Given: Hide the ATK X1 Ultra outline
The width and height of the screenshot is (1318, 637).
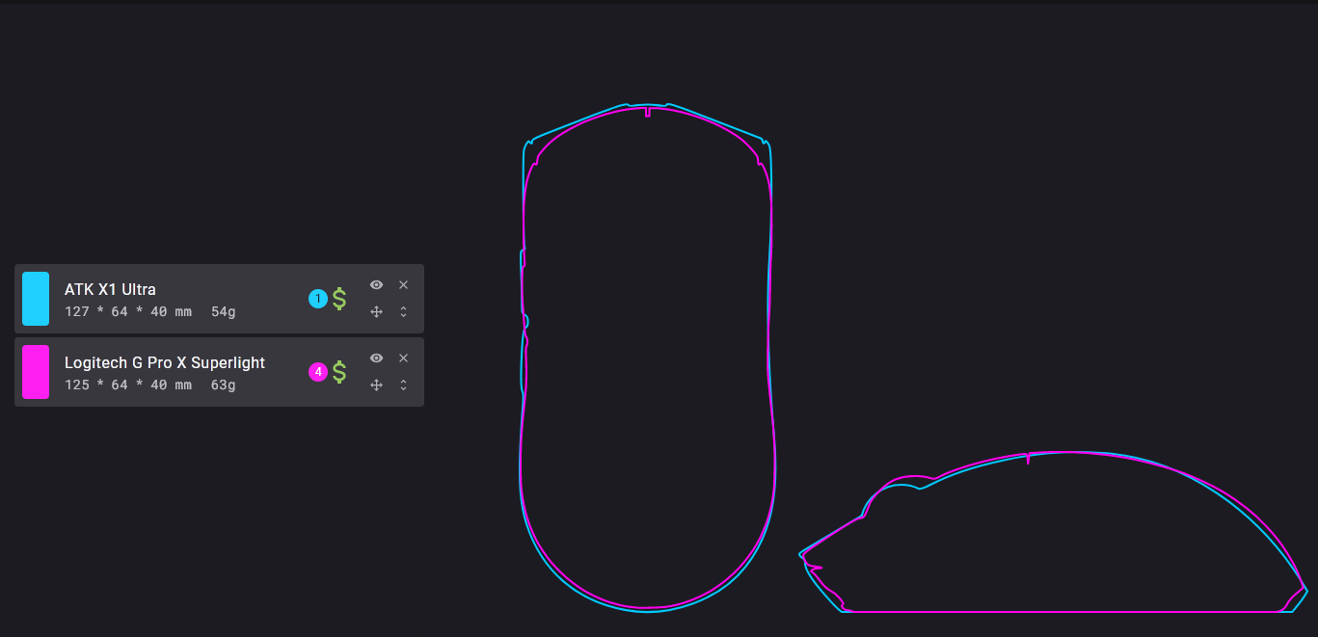Looking at the screenshot, I should 376,284.
